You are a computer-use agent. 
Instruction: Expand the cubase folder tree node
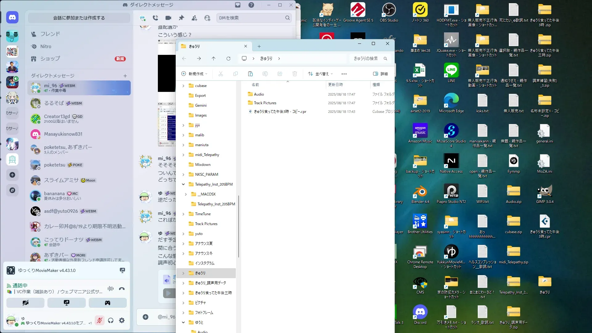[183, 86]
